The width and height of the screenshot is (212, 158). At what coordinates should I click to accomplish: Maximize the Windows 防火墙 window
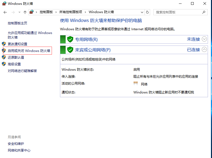point(192,4)
